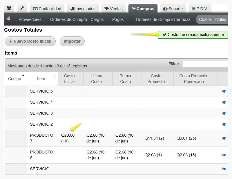Open the Proveedores submenu item
The width and height of the screenshot is (232, 179).
click(x=30, y=19)
